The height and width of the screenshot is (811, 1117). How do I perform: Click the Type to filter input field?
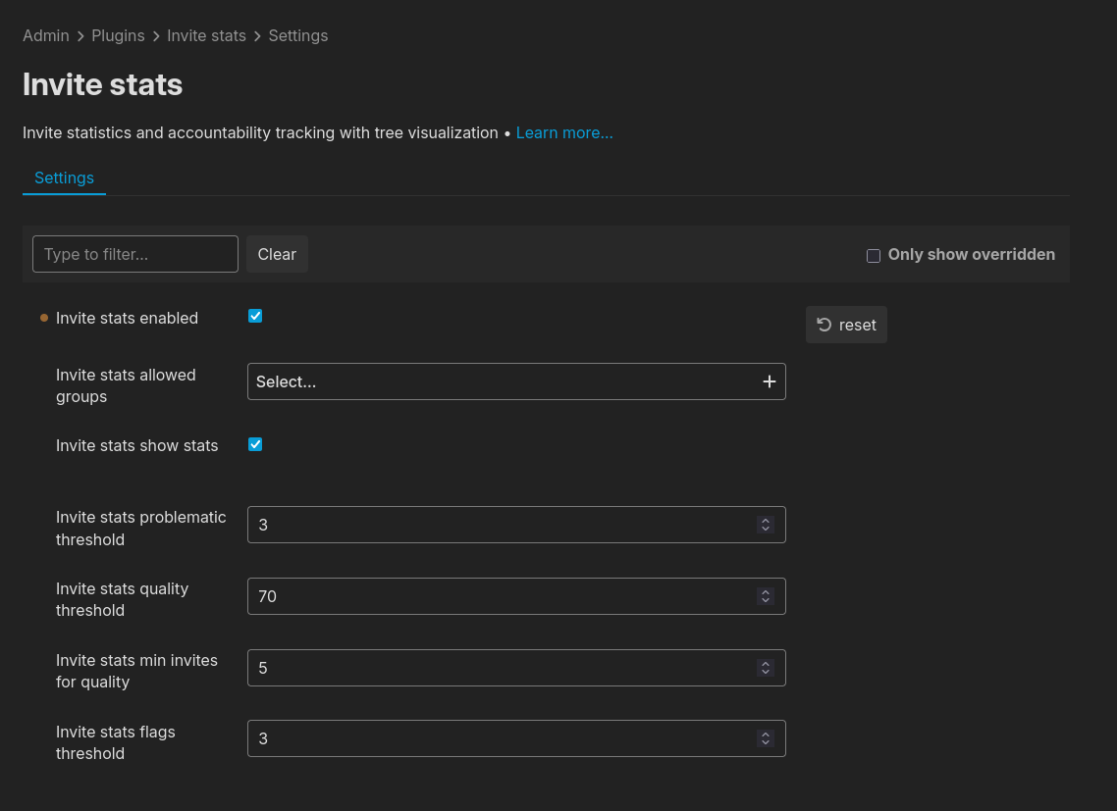click(x=134, y=254)
